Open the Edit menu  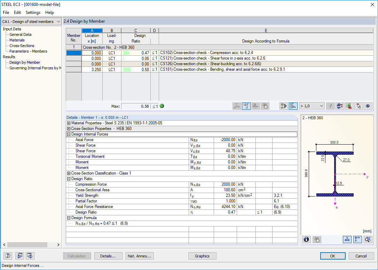click(17, 13)
